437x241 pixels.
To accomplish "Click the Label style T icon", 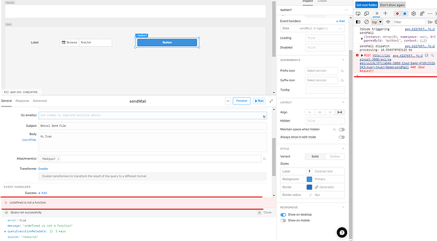I will (309, 171).
